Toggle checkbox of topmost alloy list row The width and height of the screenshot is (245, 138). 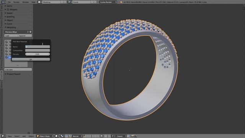[x=7, y=42]
